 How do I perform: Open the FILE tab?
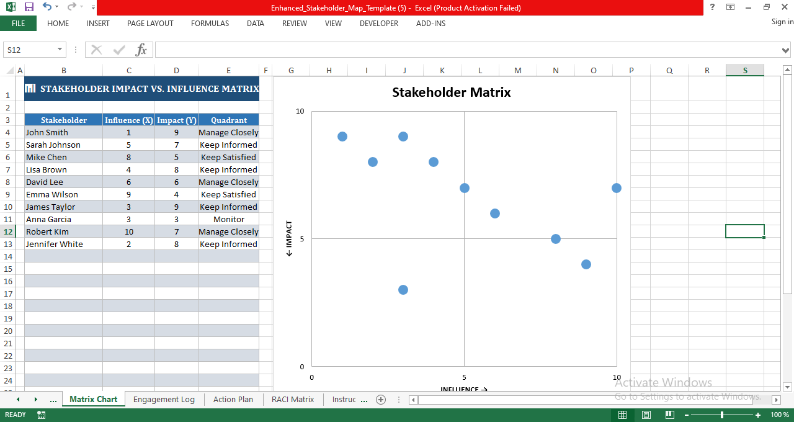click(18, 23)
